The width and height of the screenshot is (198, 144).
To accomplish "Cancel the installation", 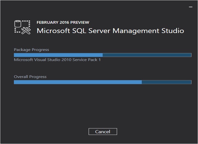I will [103, 131].
